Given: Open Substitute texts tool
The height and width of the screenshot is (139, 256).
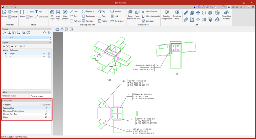Looking at the screenshot, I should [177, 15].
